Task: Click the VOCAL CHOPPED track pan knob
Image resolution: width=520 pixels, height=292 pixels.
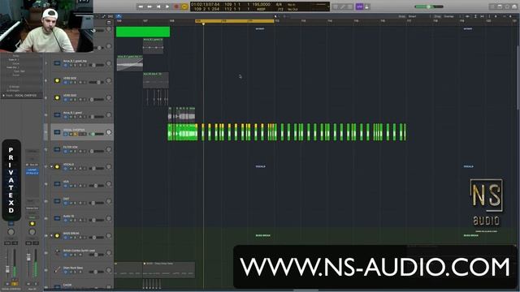Action: [x=108, y=132]
